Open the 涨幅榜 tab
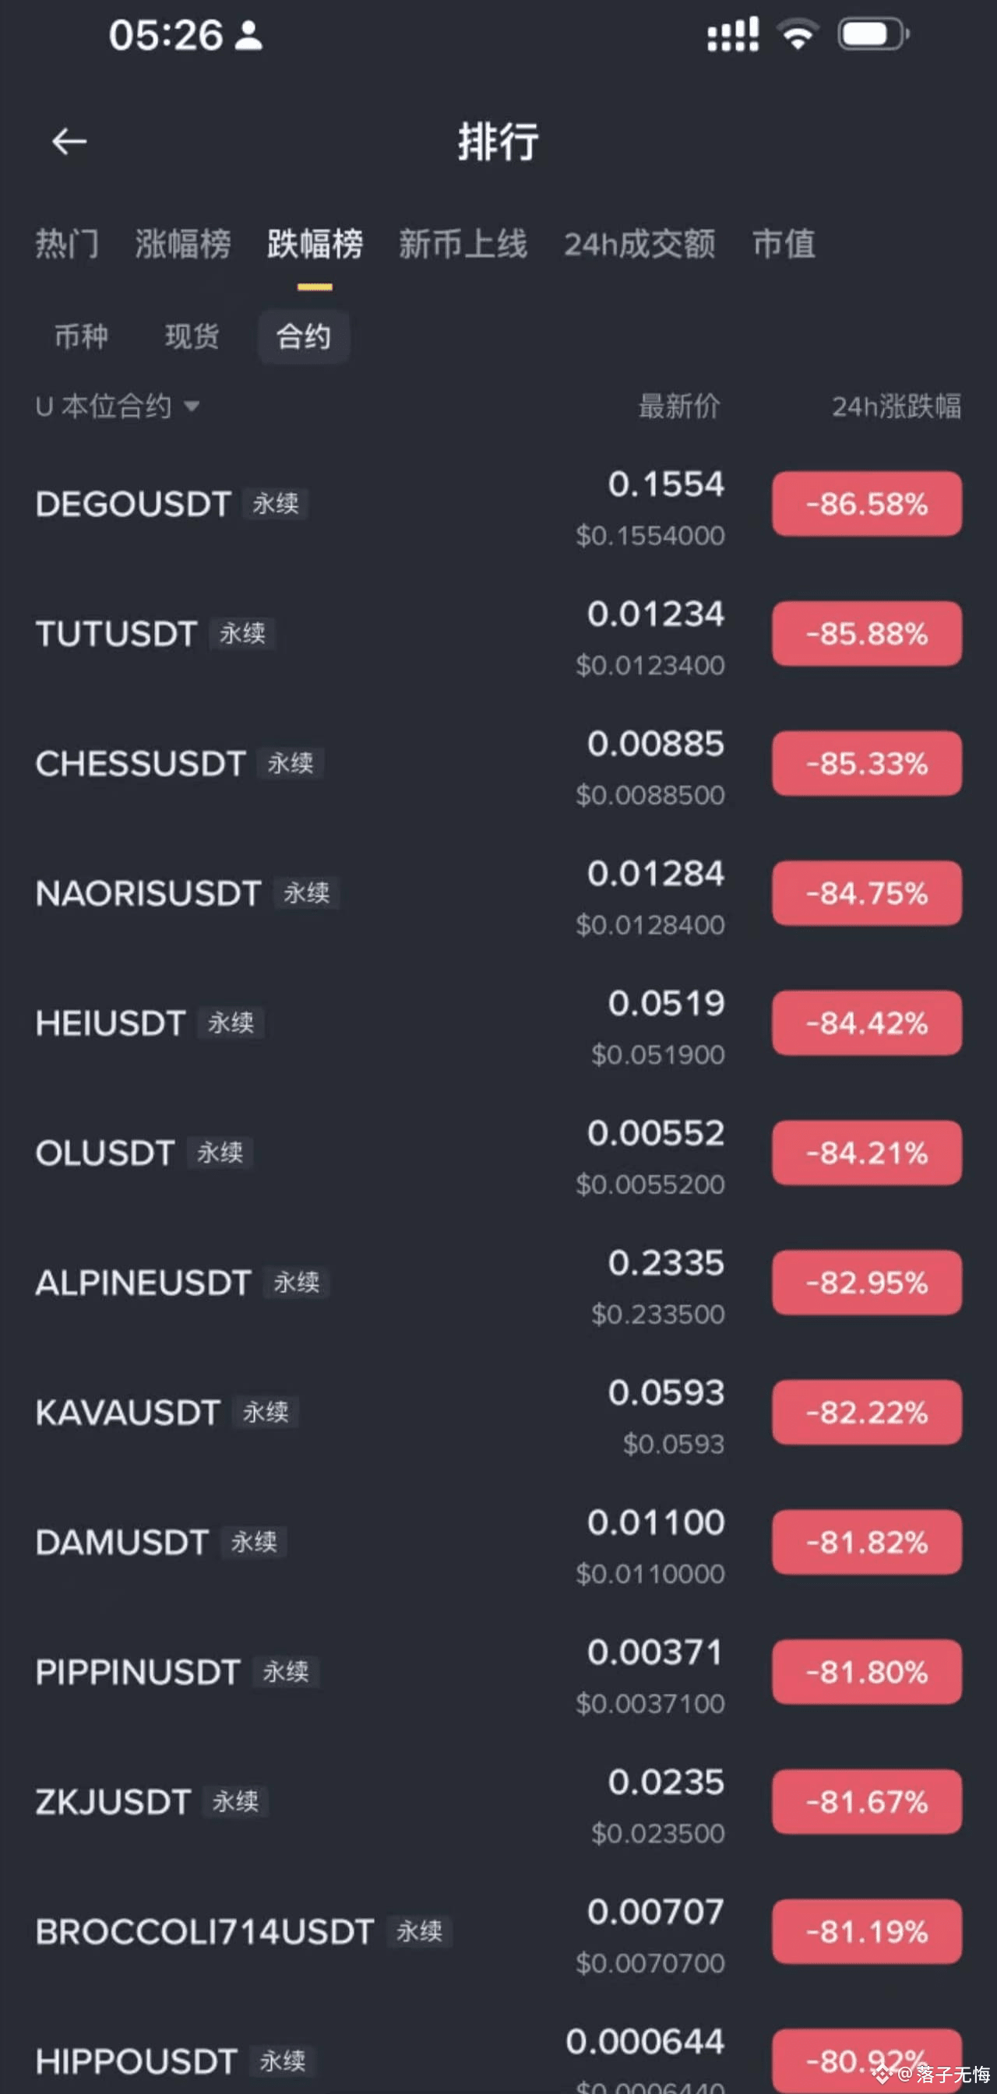 click(183, 244)
